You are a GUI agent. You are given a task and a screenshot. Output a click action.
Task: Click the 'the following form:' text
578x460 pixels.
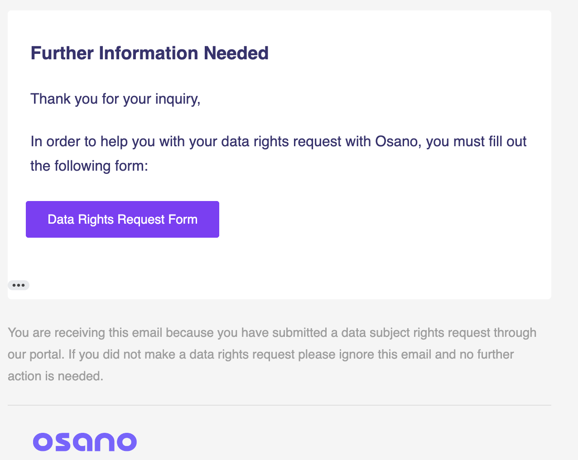[x=89, y=166]
